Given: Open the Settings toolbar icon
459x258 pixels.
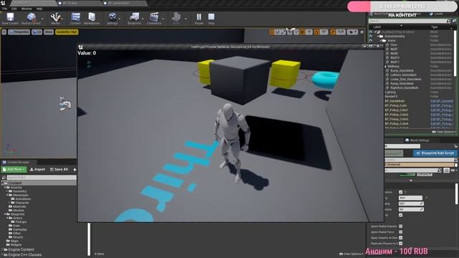Looking at the screenshot, I should point(112,18).
